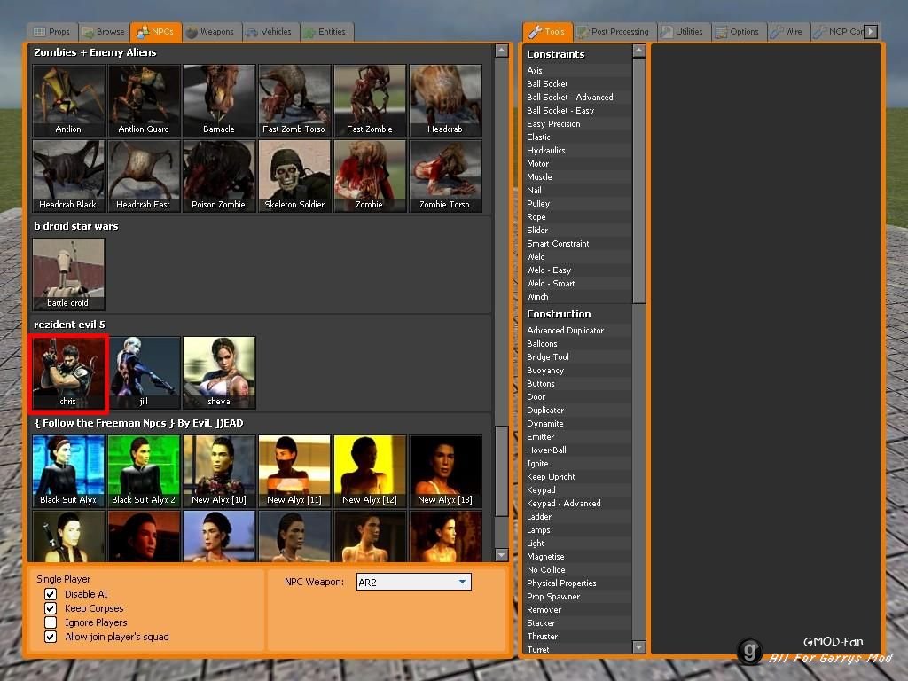This screenshot has width=908, height=681.
Task: Spawn the Antlion Guard NPC
Action: tap(144, 100)
